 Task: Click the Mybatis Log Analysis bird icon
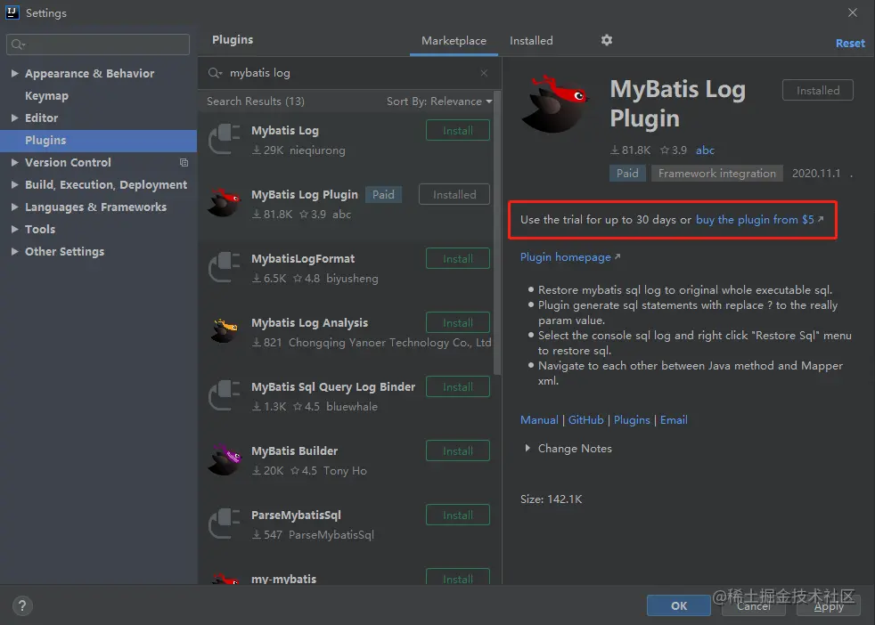225,330
